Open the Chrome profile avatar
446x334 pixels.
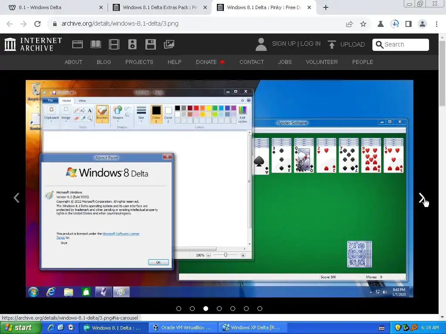tap(422, 24)
